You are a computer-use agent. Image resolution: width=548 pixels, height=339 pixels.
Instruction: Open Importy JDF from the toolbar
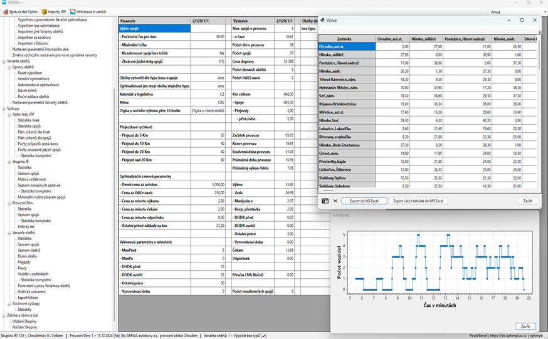click(x=45, y=11)
